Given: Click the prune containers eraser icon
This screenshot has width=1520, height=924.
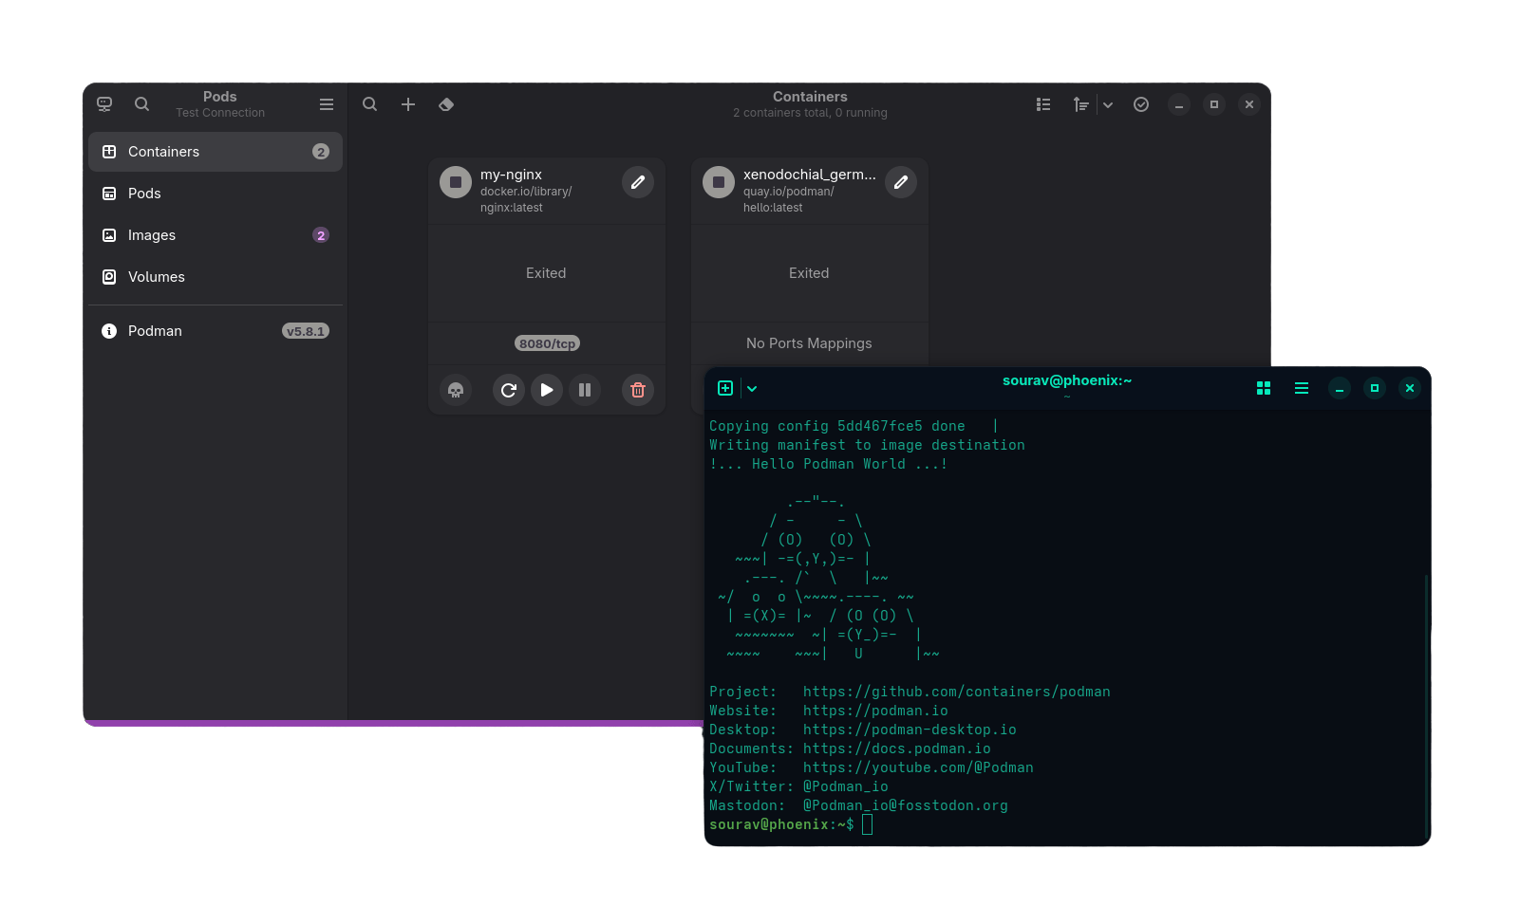Looking at the screenshot, I should [446, 104].
